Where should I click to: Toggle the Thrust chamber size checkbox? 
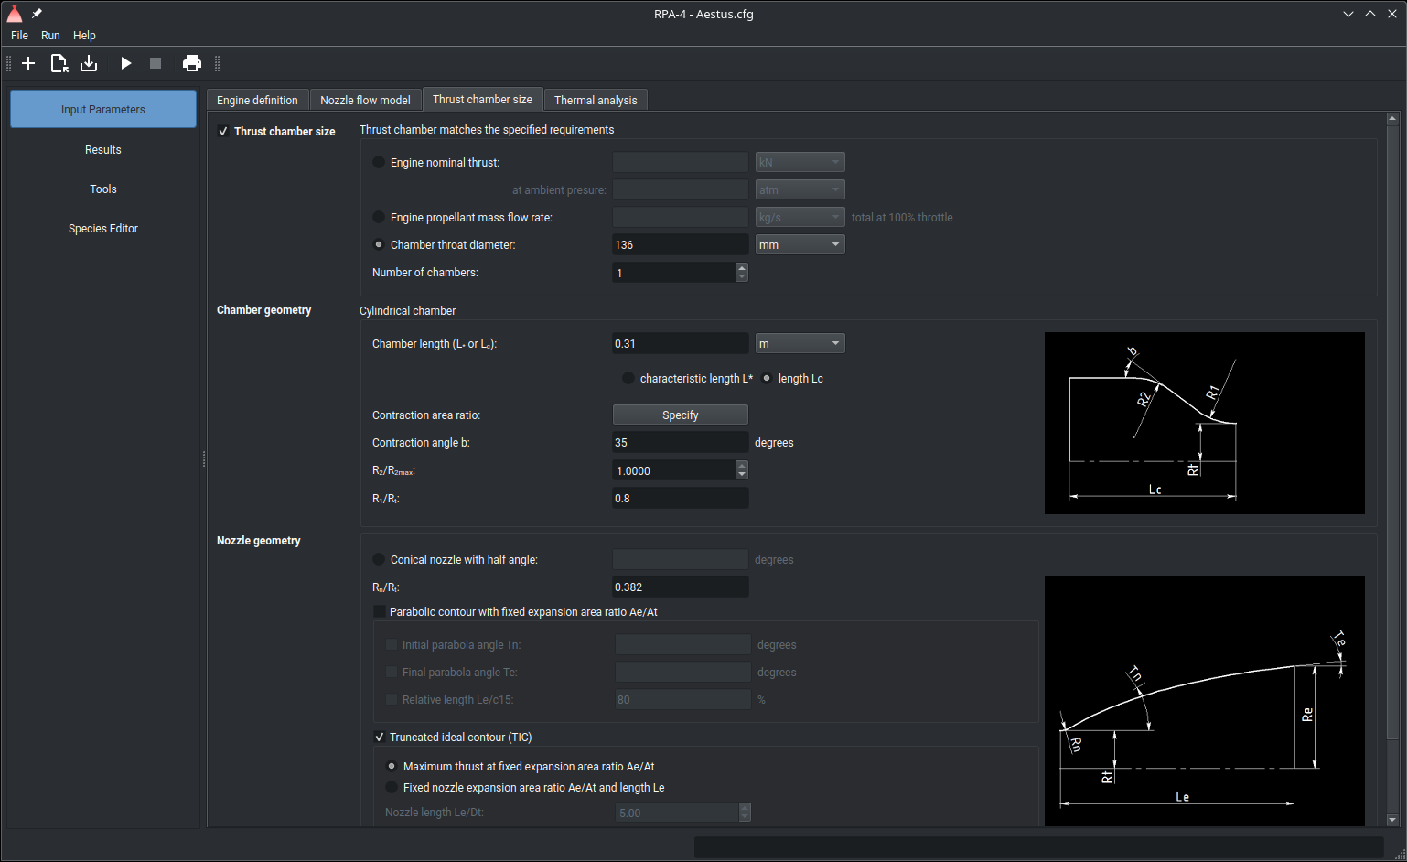pos(223,132)
